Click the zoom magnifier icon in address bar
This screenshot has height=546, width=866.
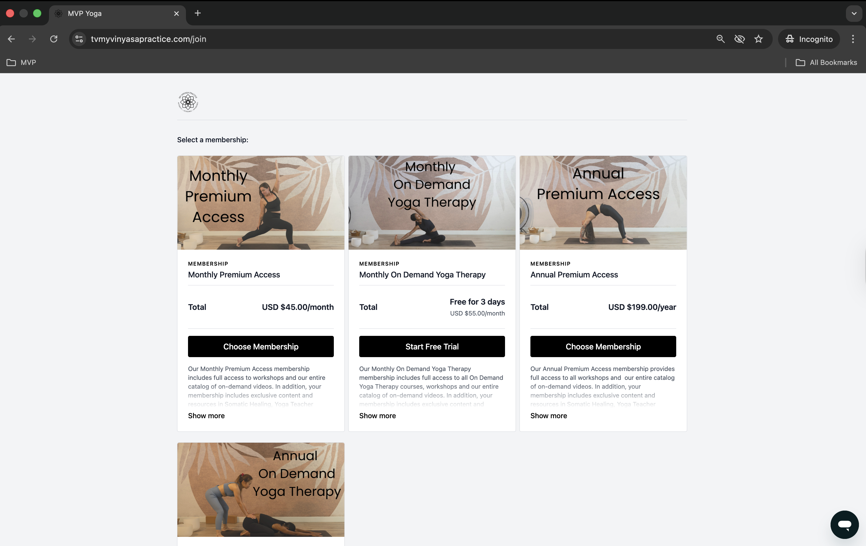coord(720,39)
